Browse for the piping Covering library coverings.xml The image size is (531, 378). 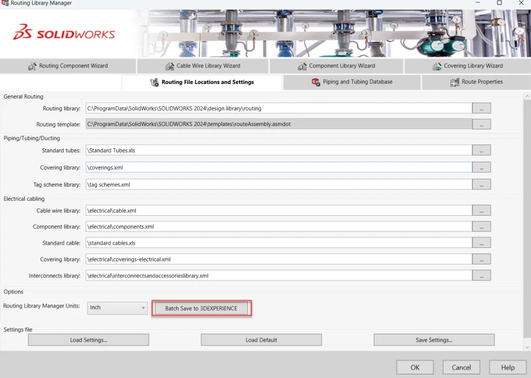click(482, 167)
